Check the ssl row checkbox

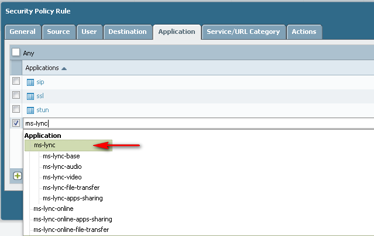point(16,95)
